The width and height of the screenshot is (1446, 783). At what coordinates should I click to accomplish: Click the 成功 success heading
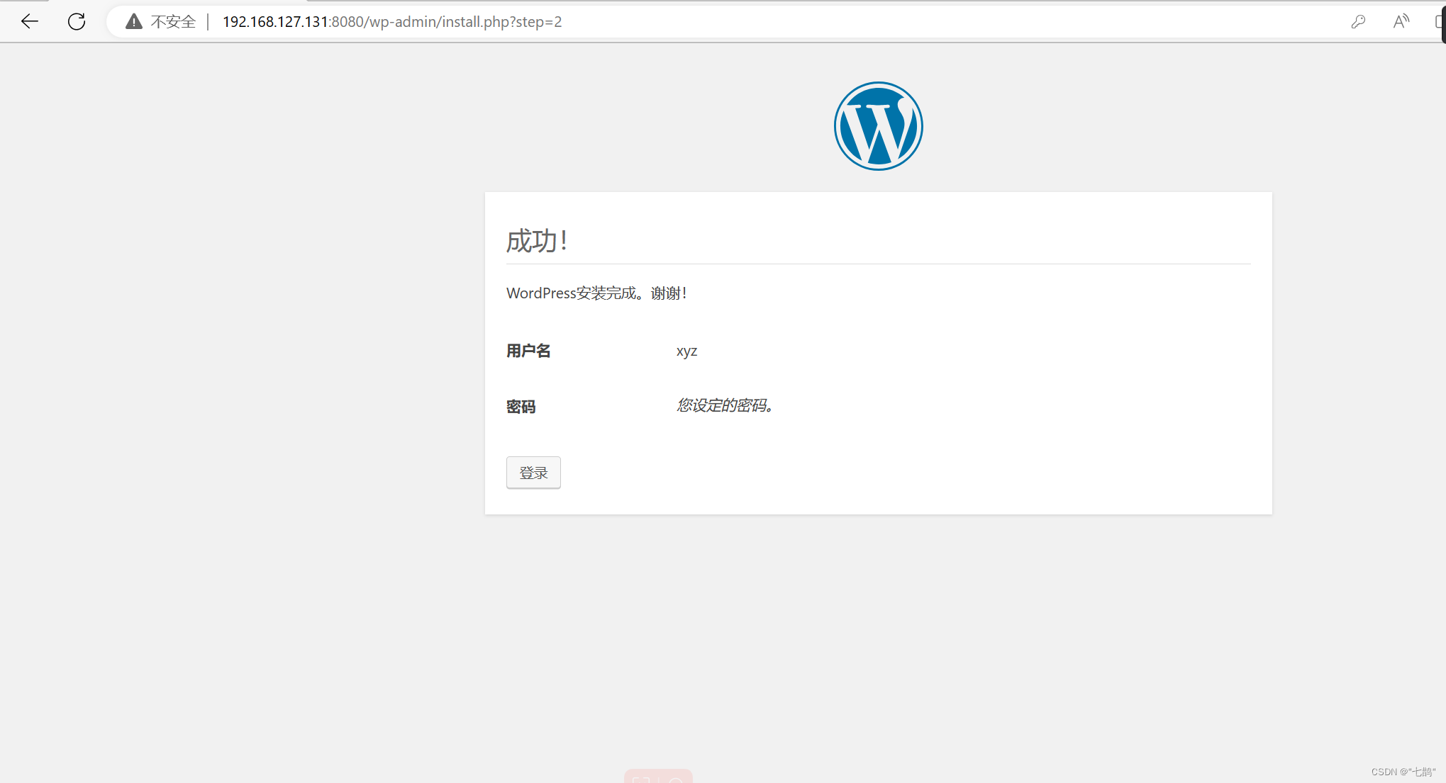pos(537,241)
